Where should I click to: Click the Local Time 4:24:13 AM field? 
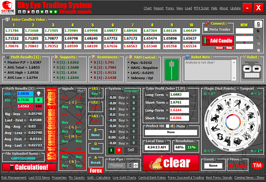click(157, 147)
